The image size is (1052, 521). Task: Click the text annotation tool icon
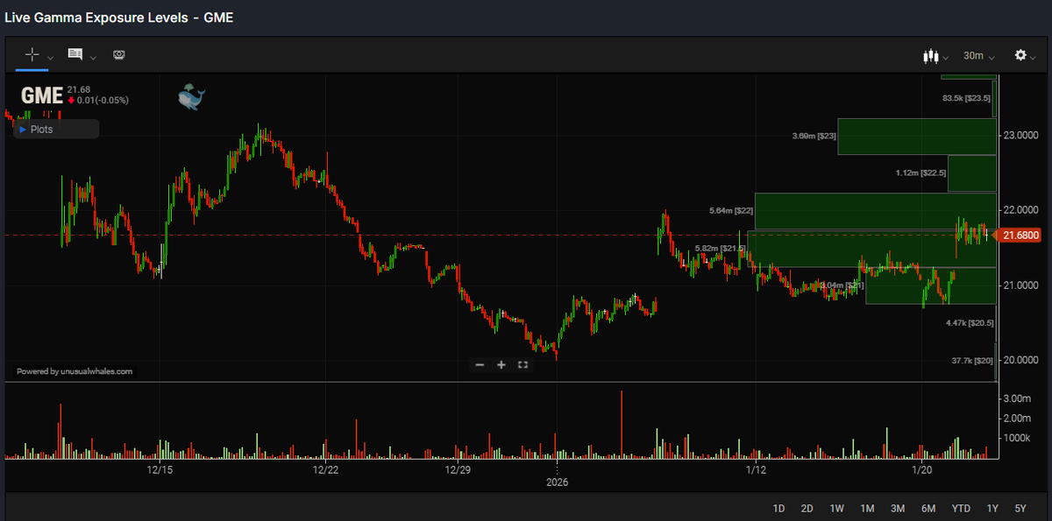(75, 54)
